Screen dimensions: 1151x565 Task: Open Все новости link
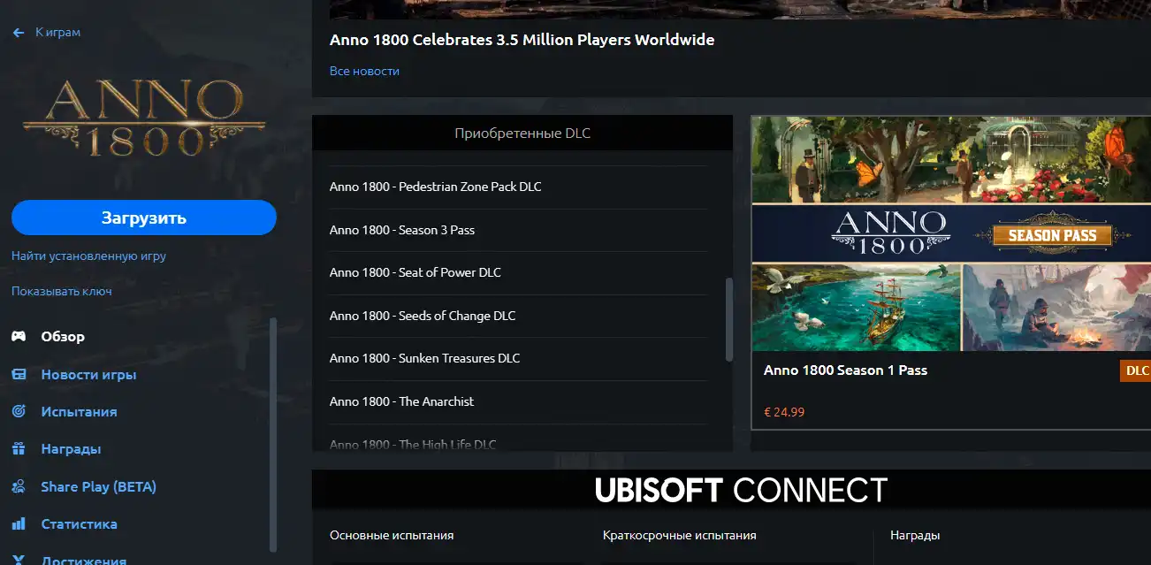(364, 72)
